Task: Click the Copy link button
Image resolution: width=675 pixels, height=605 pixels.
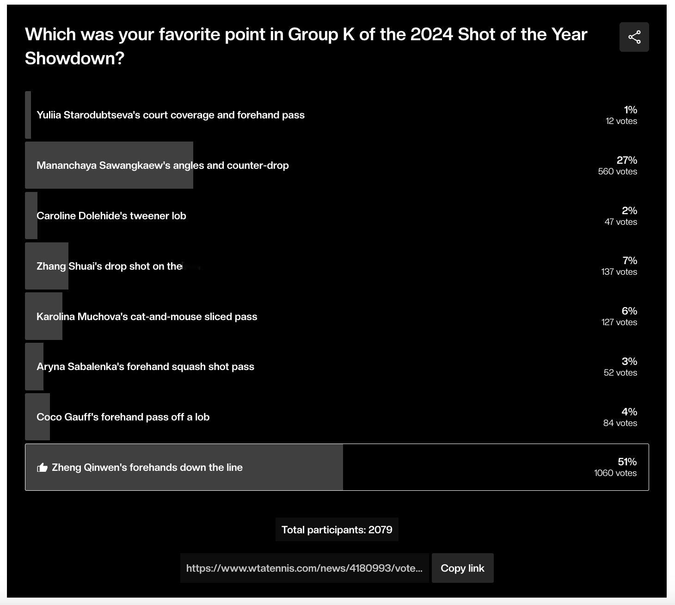Action: [462, 568]
